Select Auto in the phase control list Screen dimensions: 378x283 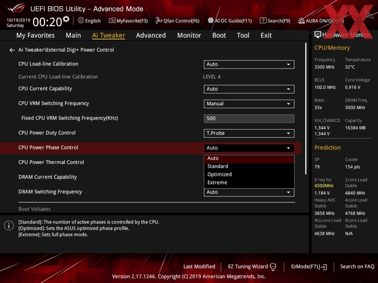(x=249, y=158)
